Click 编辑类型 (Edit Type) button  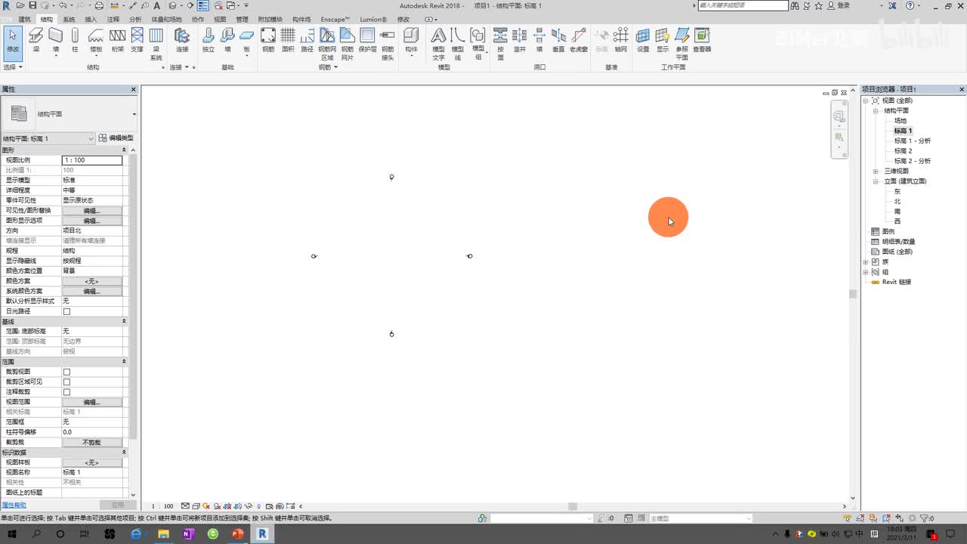[116, 138]
